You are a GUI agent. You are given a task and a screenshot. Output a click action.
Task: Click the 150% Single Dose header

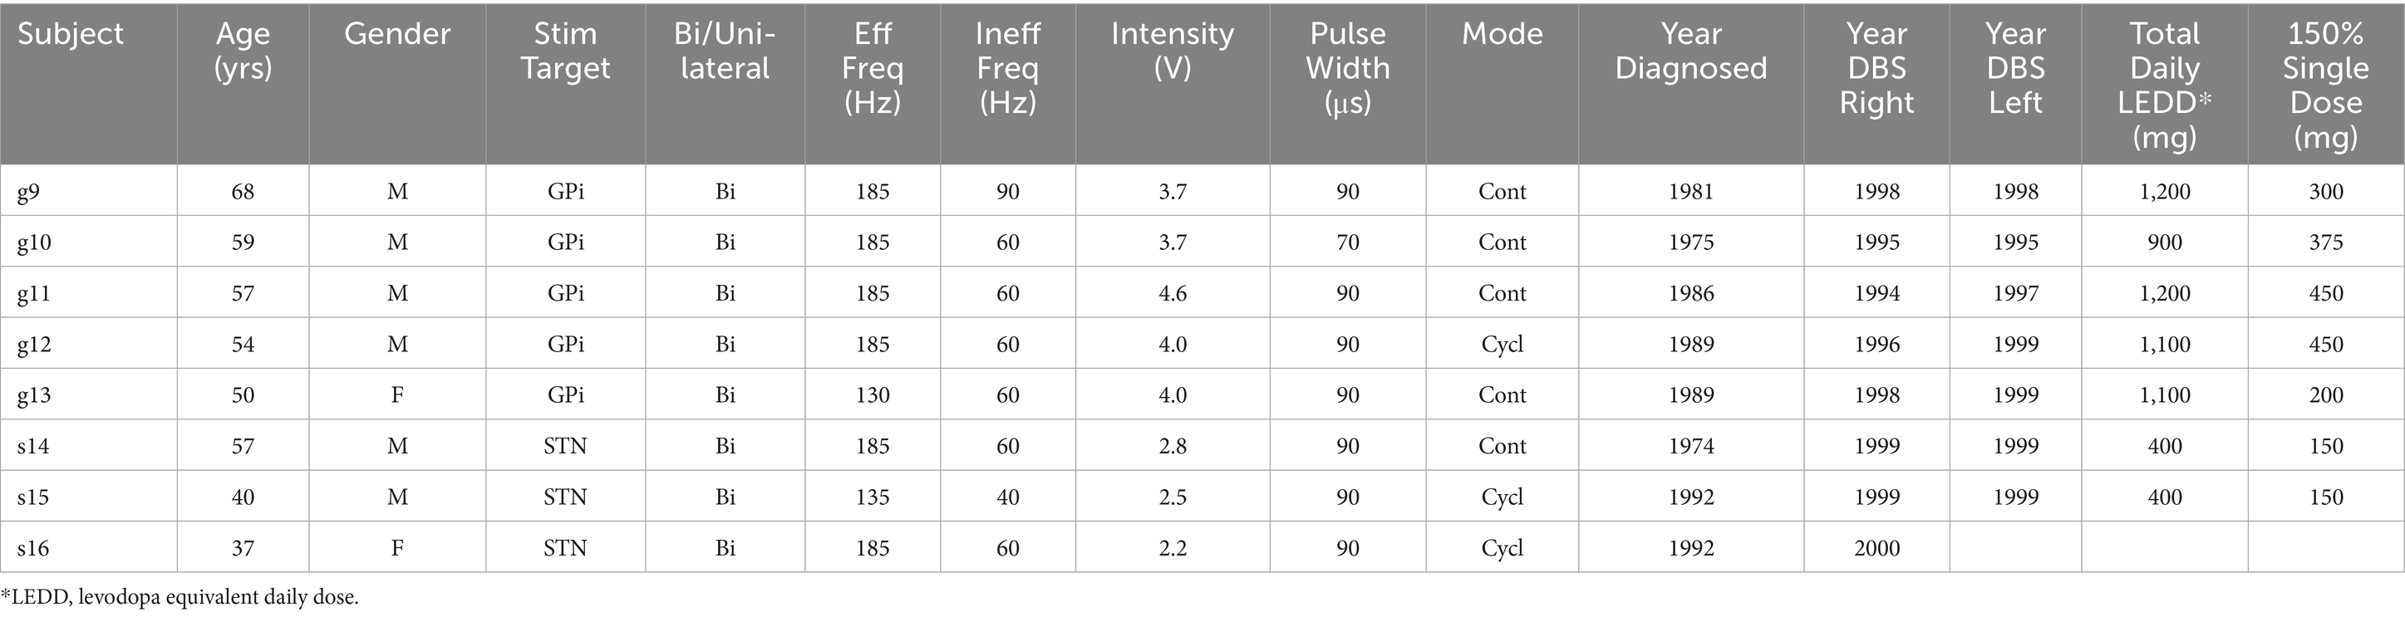[2324, 85]
